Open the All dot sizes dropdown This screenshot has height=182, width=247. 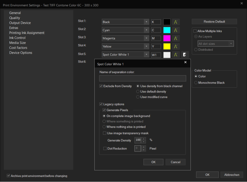[231, 44]
